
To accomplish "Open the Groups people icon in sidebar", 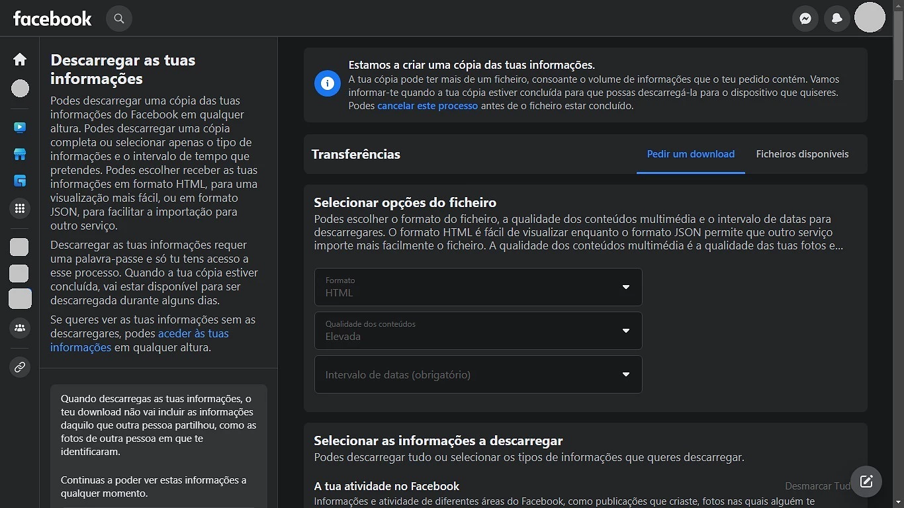I will click(x=20, y=327).
